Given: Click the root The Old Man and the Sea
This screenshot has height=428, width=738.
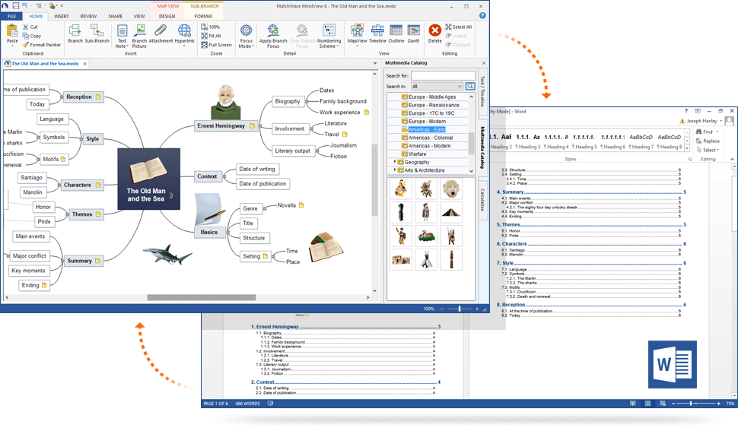Looking at the screenshot, I should tap(148, 179).
